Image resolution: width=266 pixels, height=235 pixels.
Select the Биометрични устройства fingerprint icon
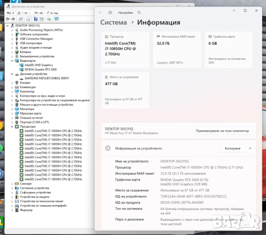(x=17, y=56)
